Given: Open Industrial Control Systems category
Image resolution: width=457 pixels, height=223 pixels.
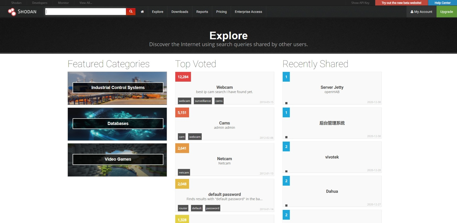Looking at the screenshot, I should (x=118, y=88).
